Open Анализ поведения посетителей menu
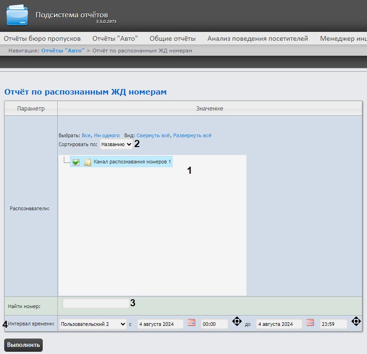 pyautogui.click(x=257, y=38)
